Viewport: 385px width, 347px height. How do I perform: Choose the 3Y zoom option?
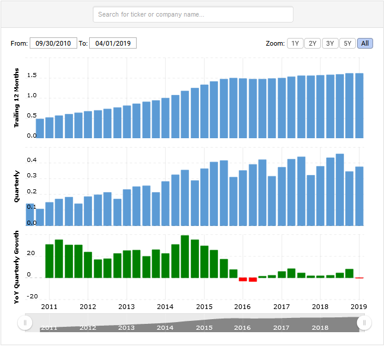330,43
